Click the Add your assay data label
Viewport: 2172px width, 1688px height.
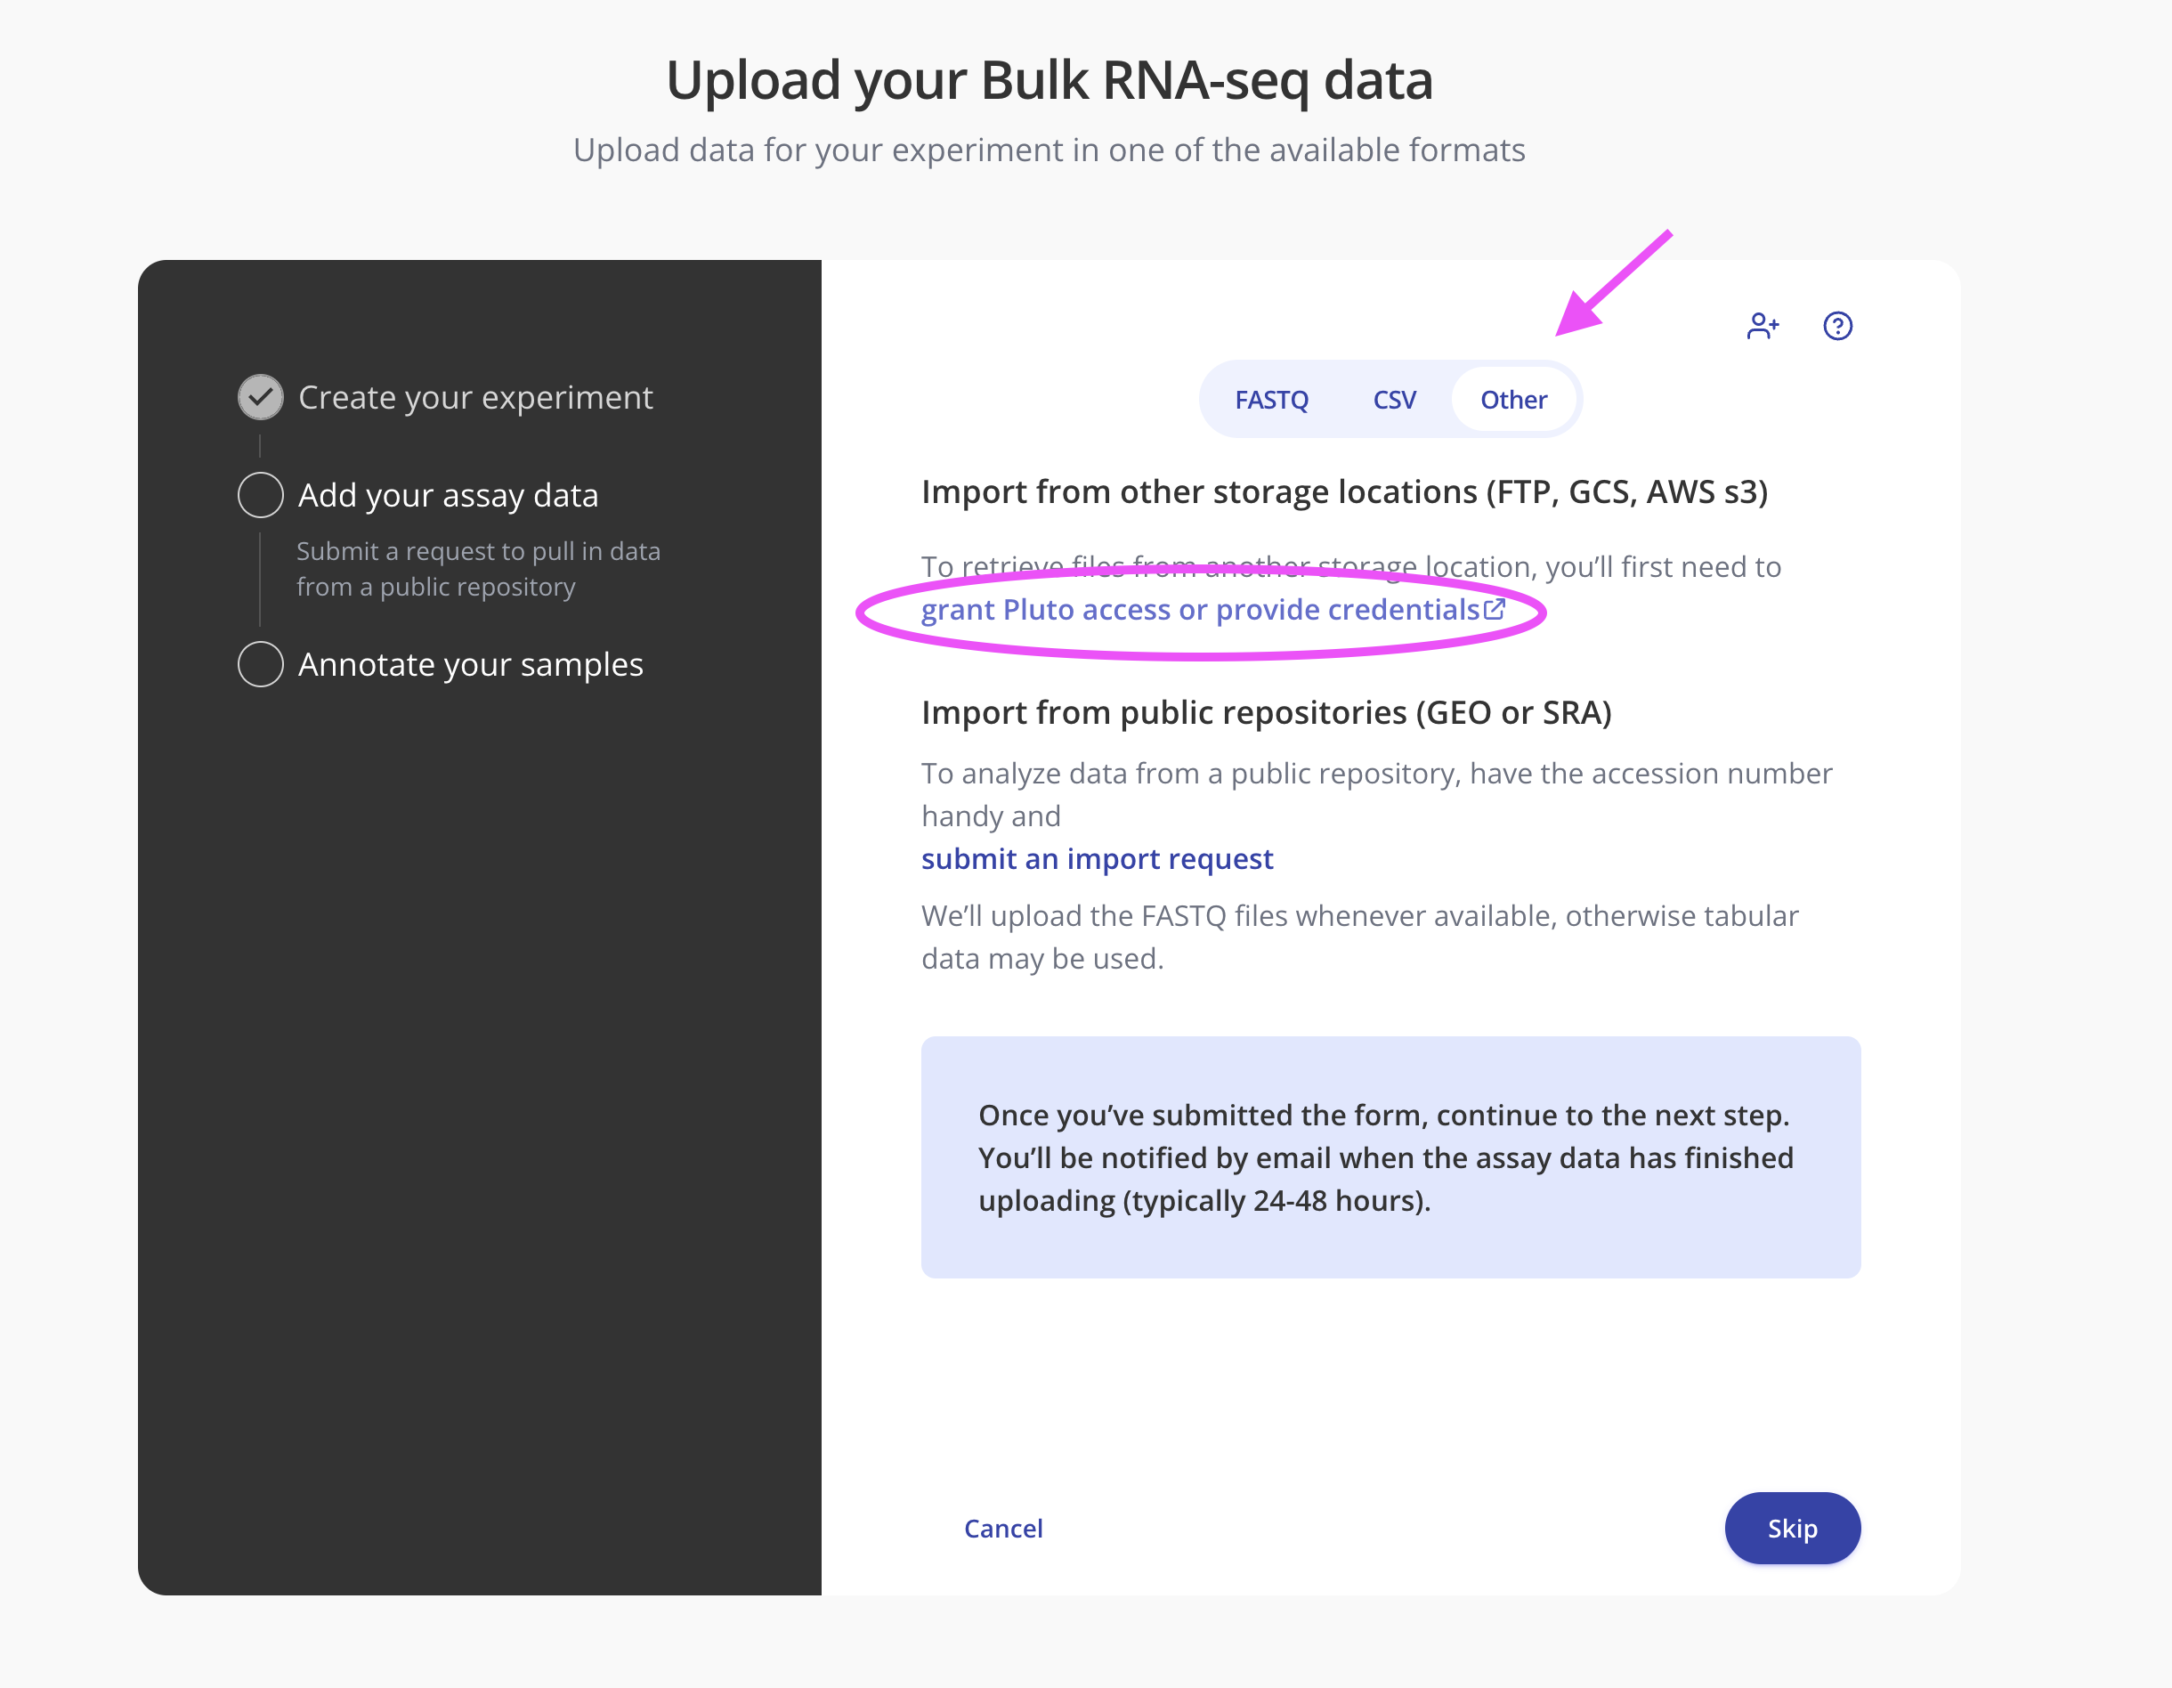click(449, 495)
